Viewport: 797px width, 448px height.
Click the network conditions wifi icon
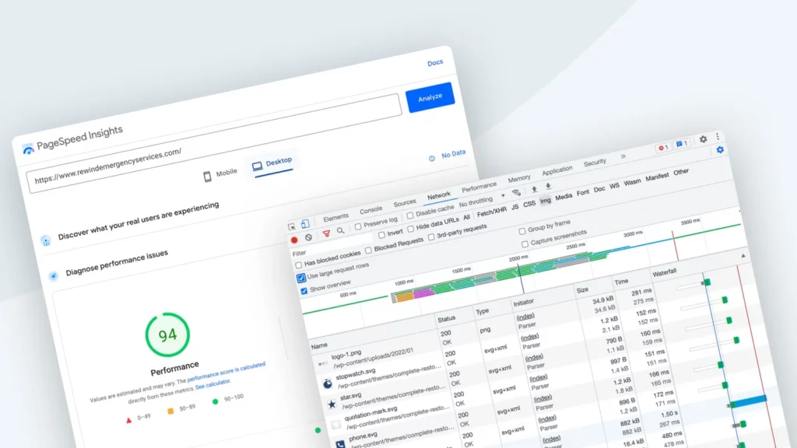(x=517, y=193)
